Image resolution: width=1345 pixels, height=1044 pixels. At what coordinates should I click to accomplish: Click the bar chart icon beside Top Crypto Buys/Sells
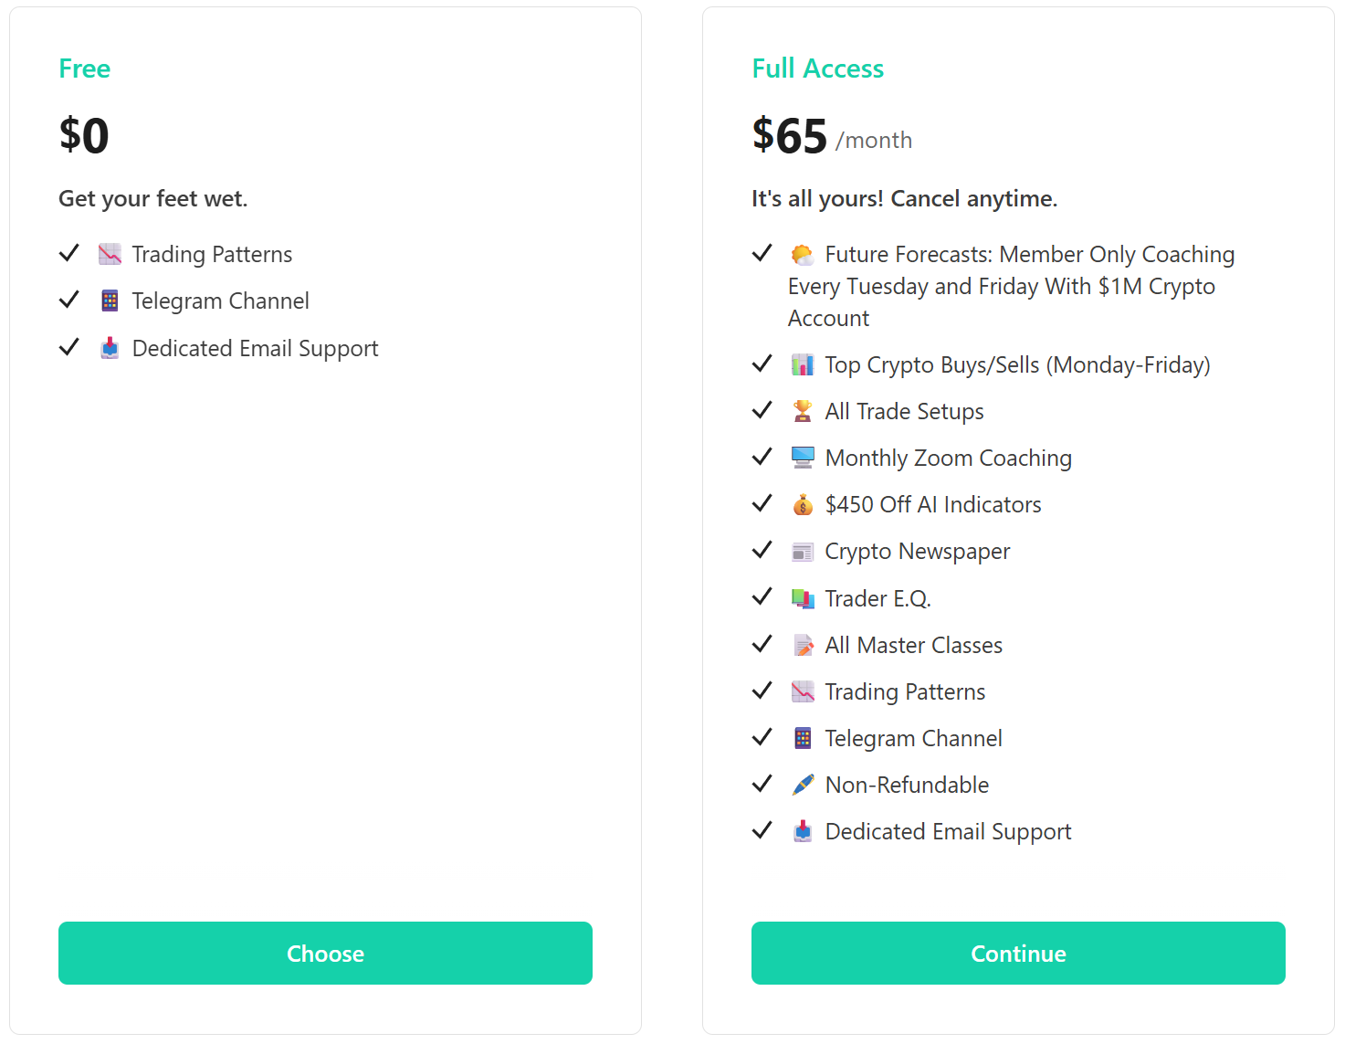(803, 365)
